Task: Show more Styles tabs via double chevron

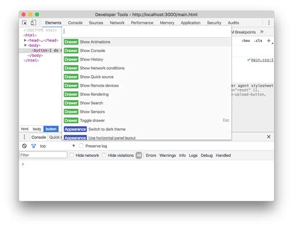Action: (261, 32)
